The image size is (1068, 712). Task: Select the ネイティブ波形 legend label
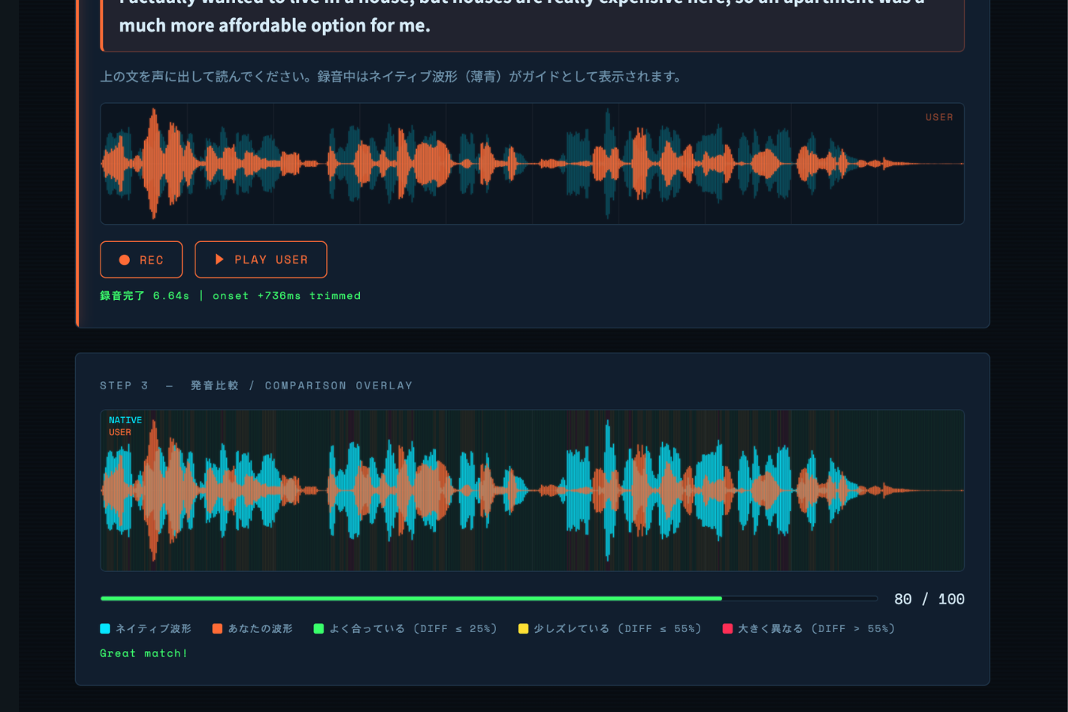pyautogui.click(x=153, y=629)
